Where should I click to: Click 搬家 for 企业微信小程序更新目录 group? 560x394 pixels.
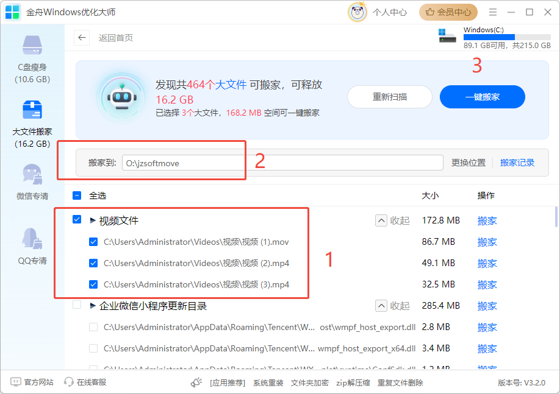[487, 306]
